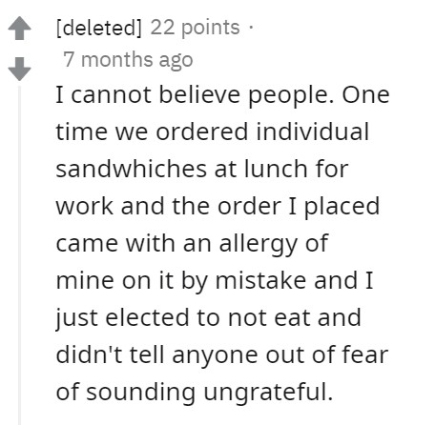Click the [deleted] author name

tap(98, 28)
